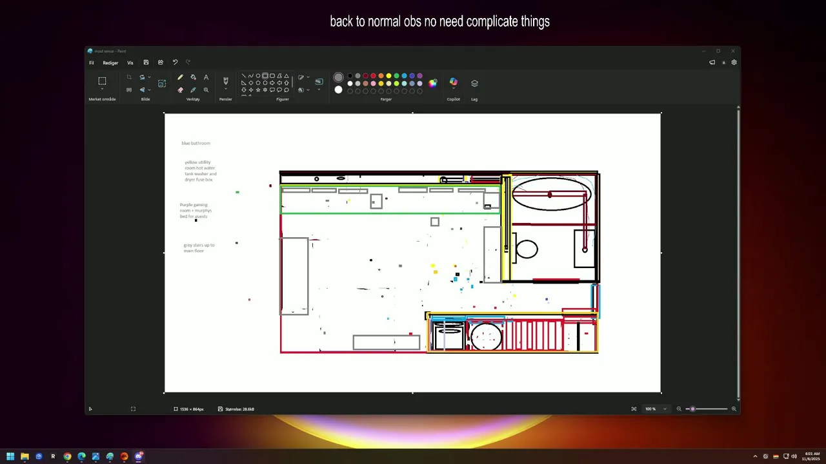Open Paint settings gear
Screen dimensions: 826x464
tap(734, 63)
